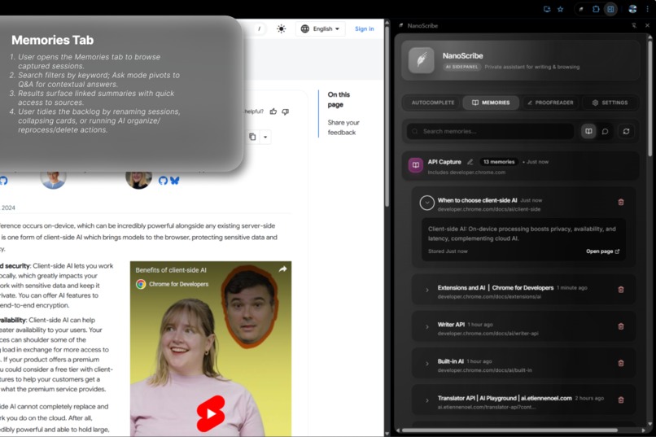Install the page as an app from the address bar
Image resolution: width=656 pixels, height=437 pixels.
547,9
